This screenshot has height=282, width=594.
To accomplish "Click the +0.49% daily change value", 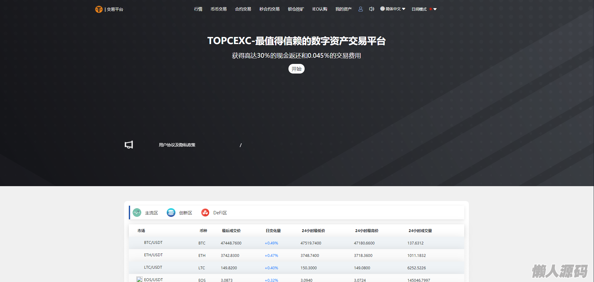I will point(271,243).
